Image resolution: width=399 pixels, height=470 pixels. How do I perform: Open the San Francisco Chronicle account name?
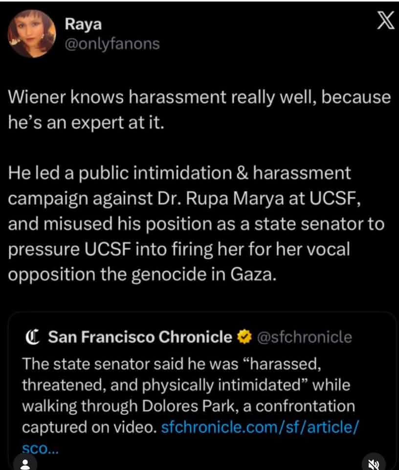[140, 337]
